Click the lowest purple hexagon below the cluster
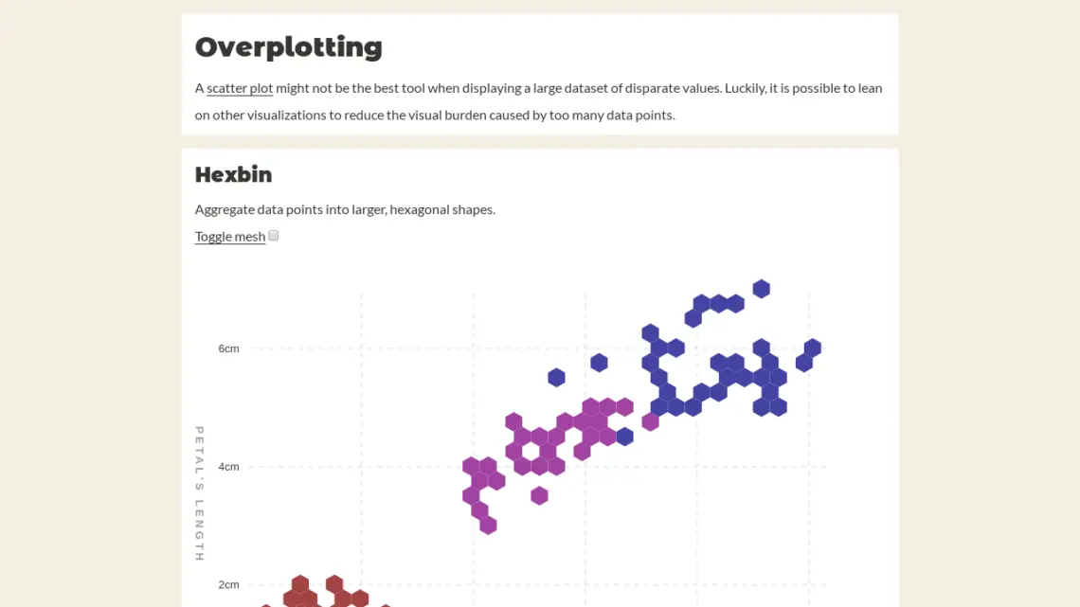Image resolution: width=1080 pixels, height=607 pixels. pyautogui.click(x=488, y=524)
